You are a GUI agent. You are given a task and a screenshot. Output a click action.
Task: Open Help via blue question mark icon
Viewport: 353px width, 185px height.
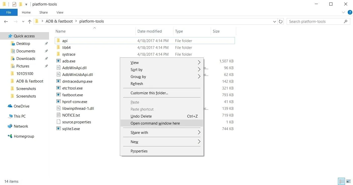coord(350,12)
